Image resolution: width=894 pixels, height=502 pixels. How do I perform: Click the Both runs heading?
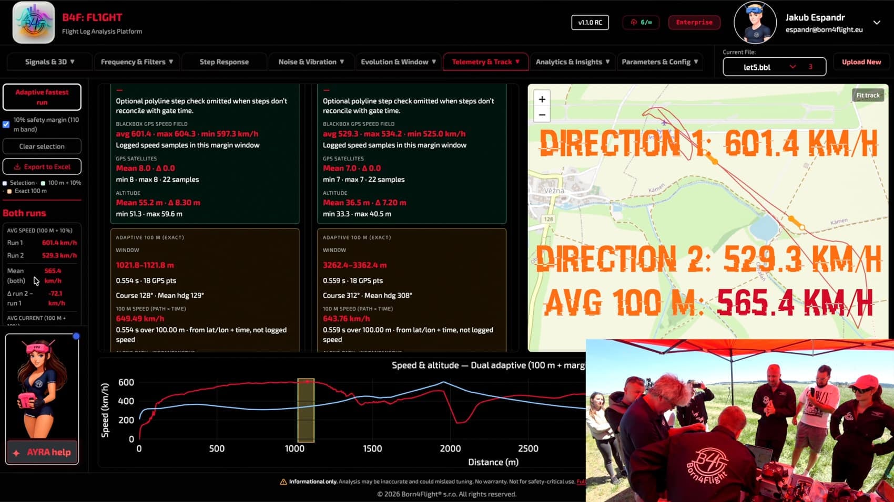[x=24, y=213]
